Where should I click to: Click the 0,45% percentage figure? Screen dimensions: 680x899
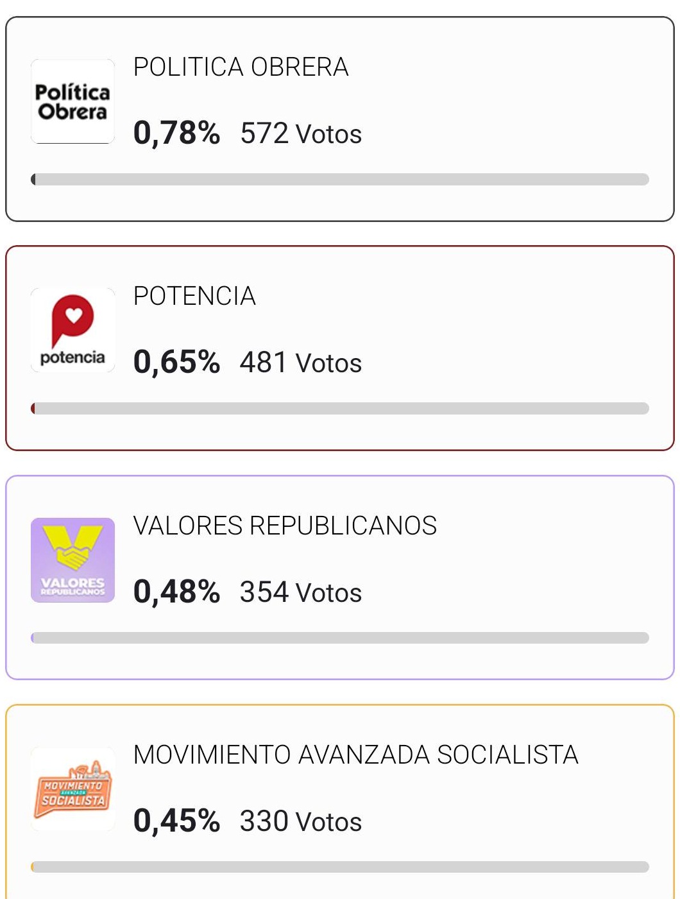tap(176, 821)
